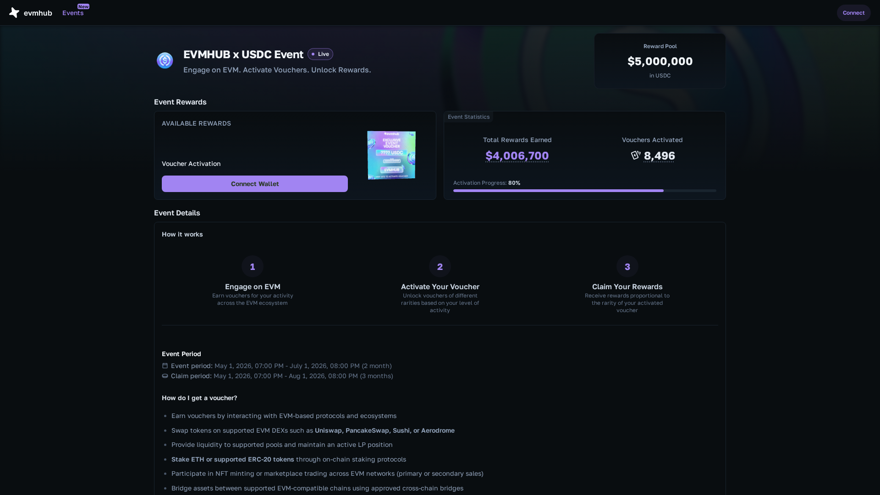Click the 'Event Period' heading
Image resolution: width=880 pixels, height=495 pixels.
[181, 354]
